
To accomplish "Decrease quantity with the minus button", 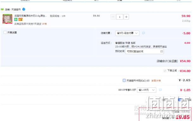I will (113, 17).
